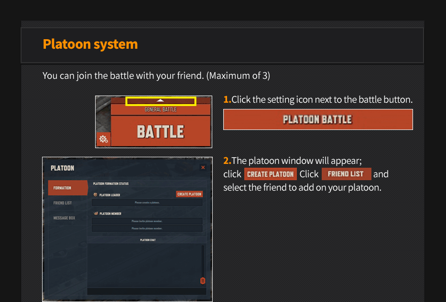Select the first platoon member invite slot

pos(147,221)
